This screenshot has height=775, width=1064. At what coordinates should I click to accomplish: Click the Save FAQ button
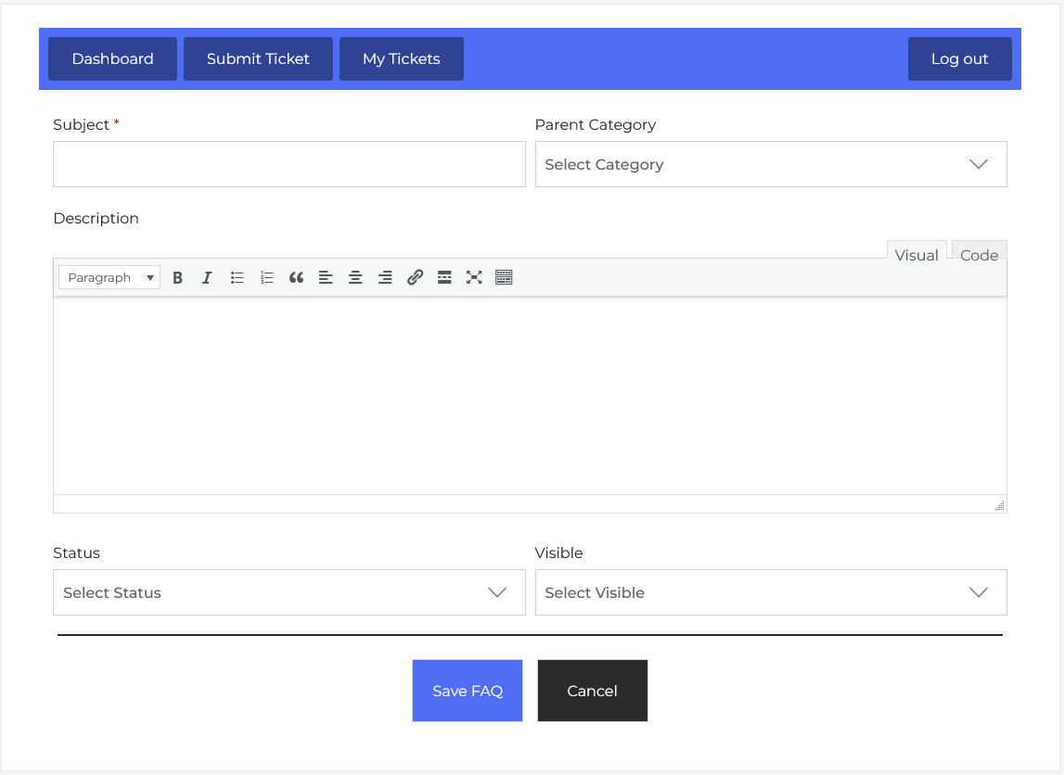[468, 691]
